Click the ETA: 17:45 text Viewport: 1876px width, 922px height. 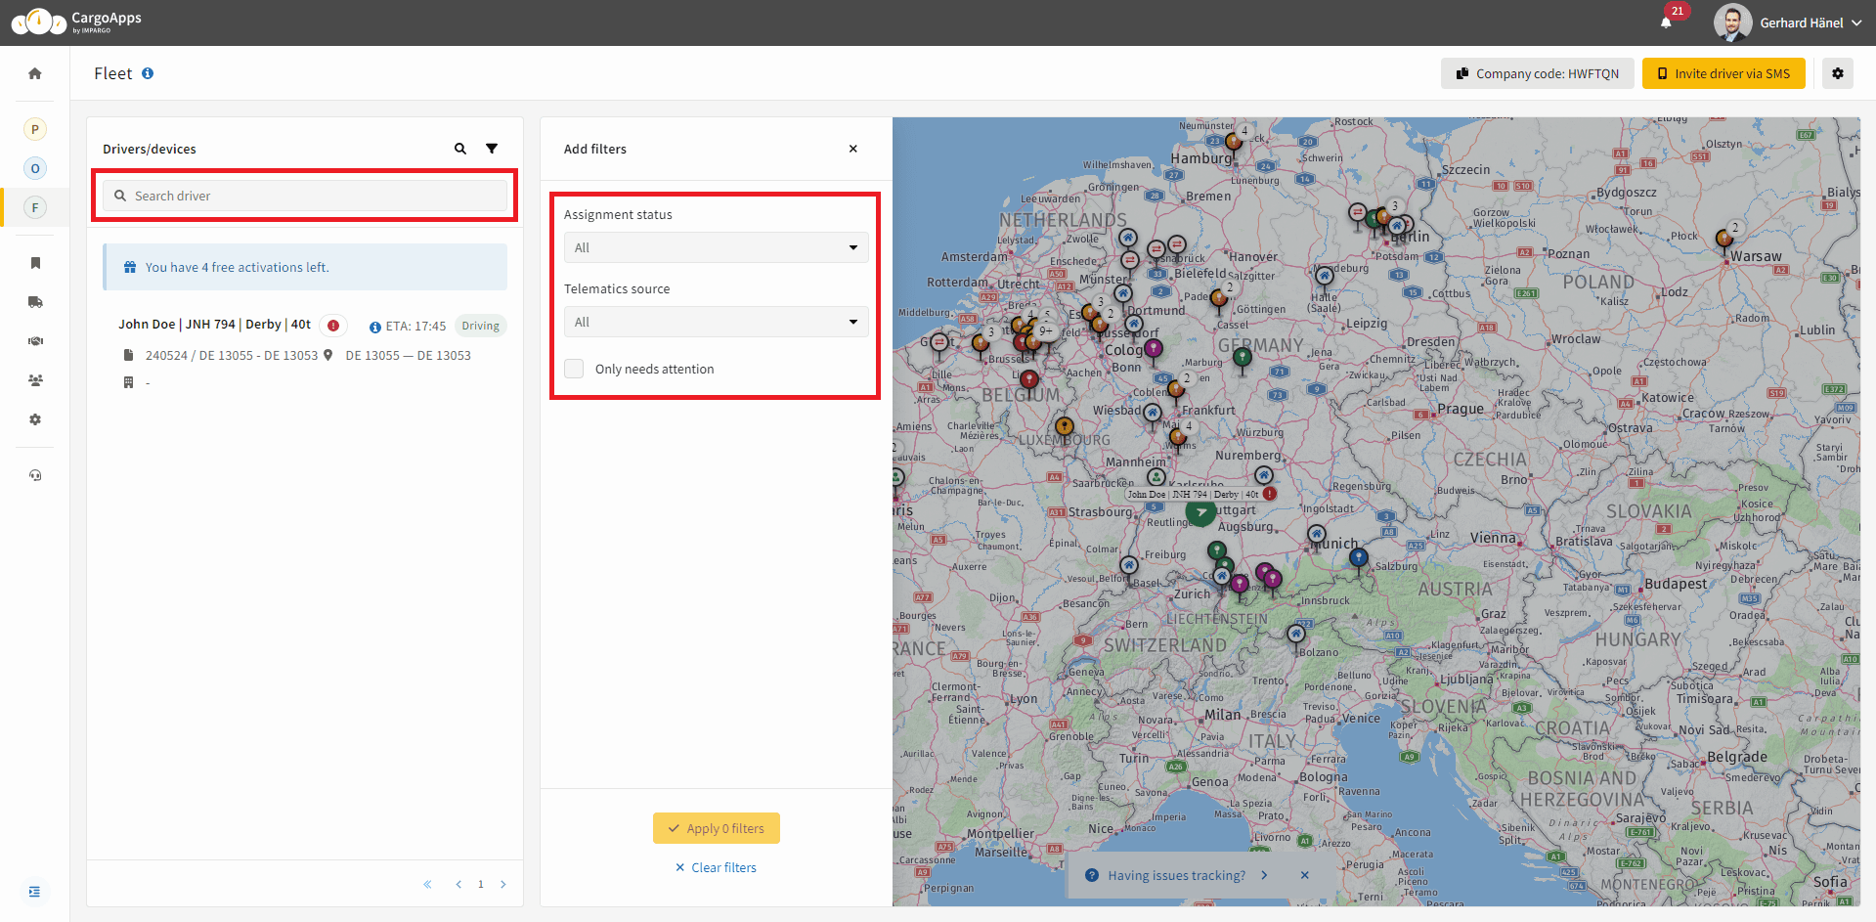point(415,327)
